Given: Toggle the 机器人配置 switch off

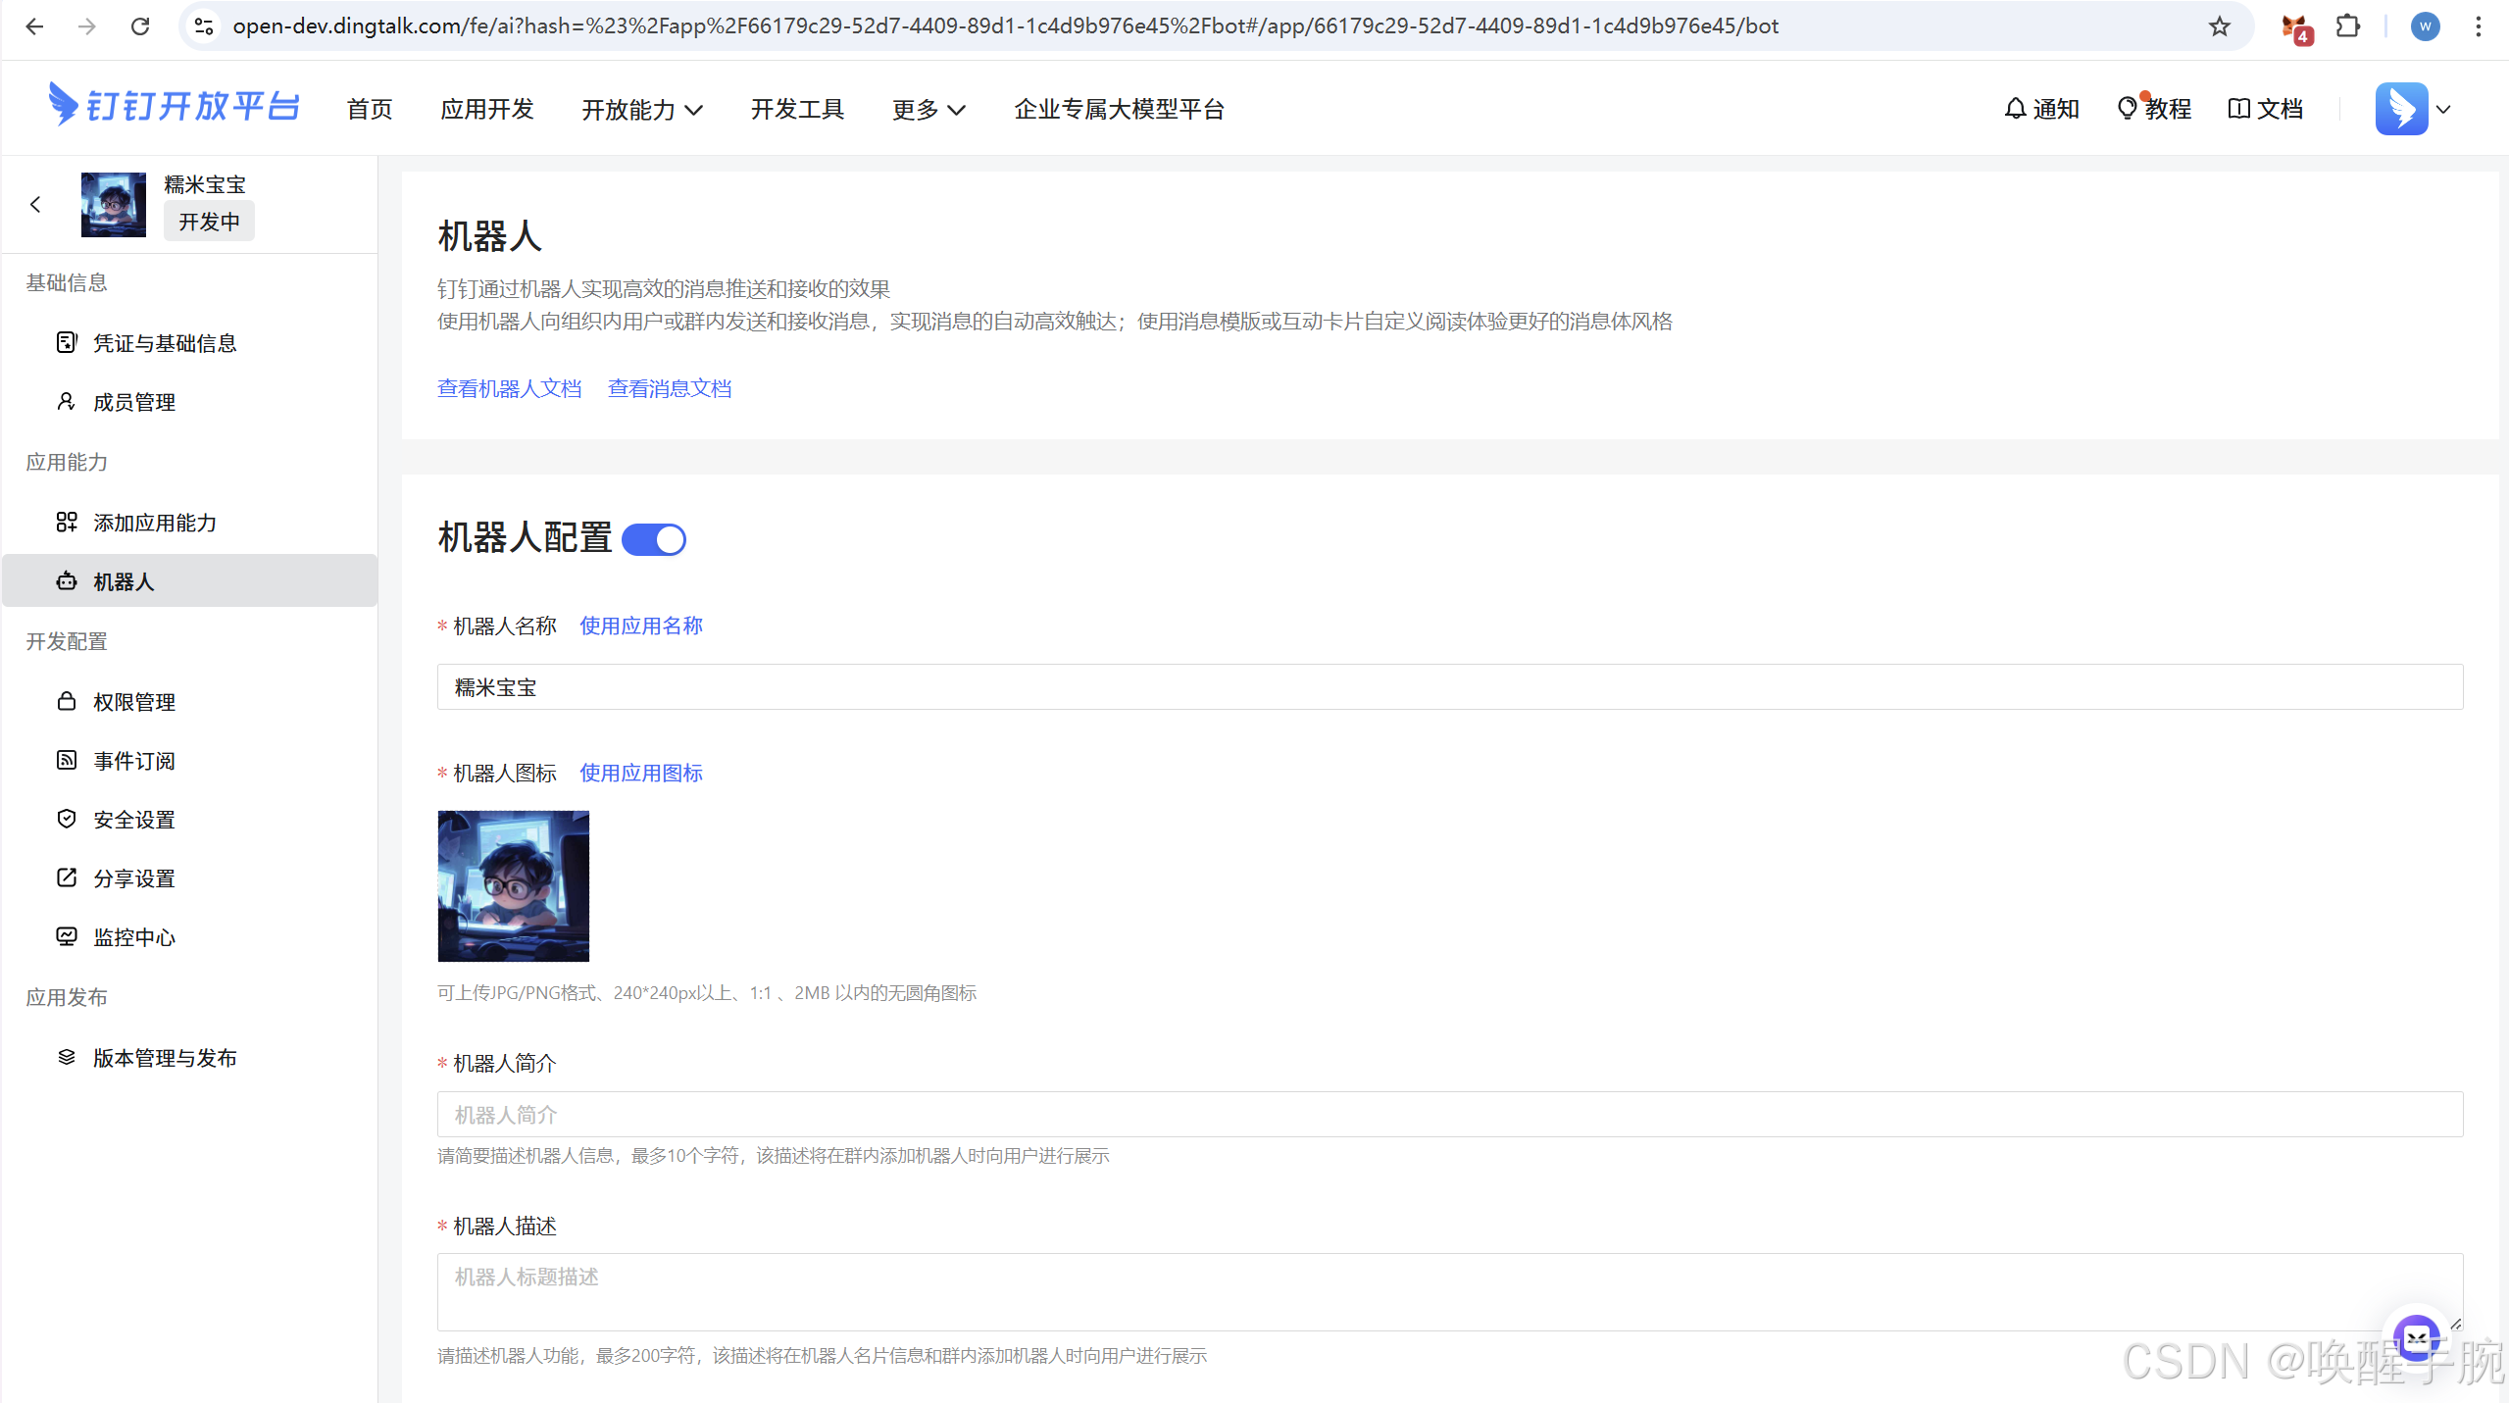Looking at the screenshot, I should coord(654,539).
